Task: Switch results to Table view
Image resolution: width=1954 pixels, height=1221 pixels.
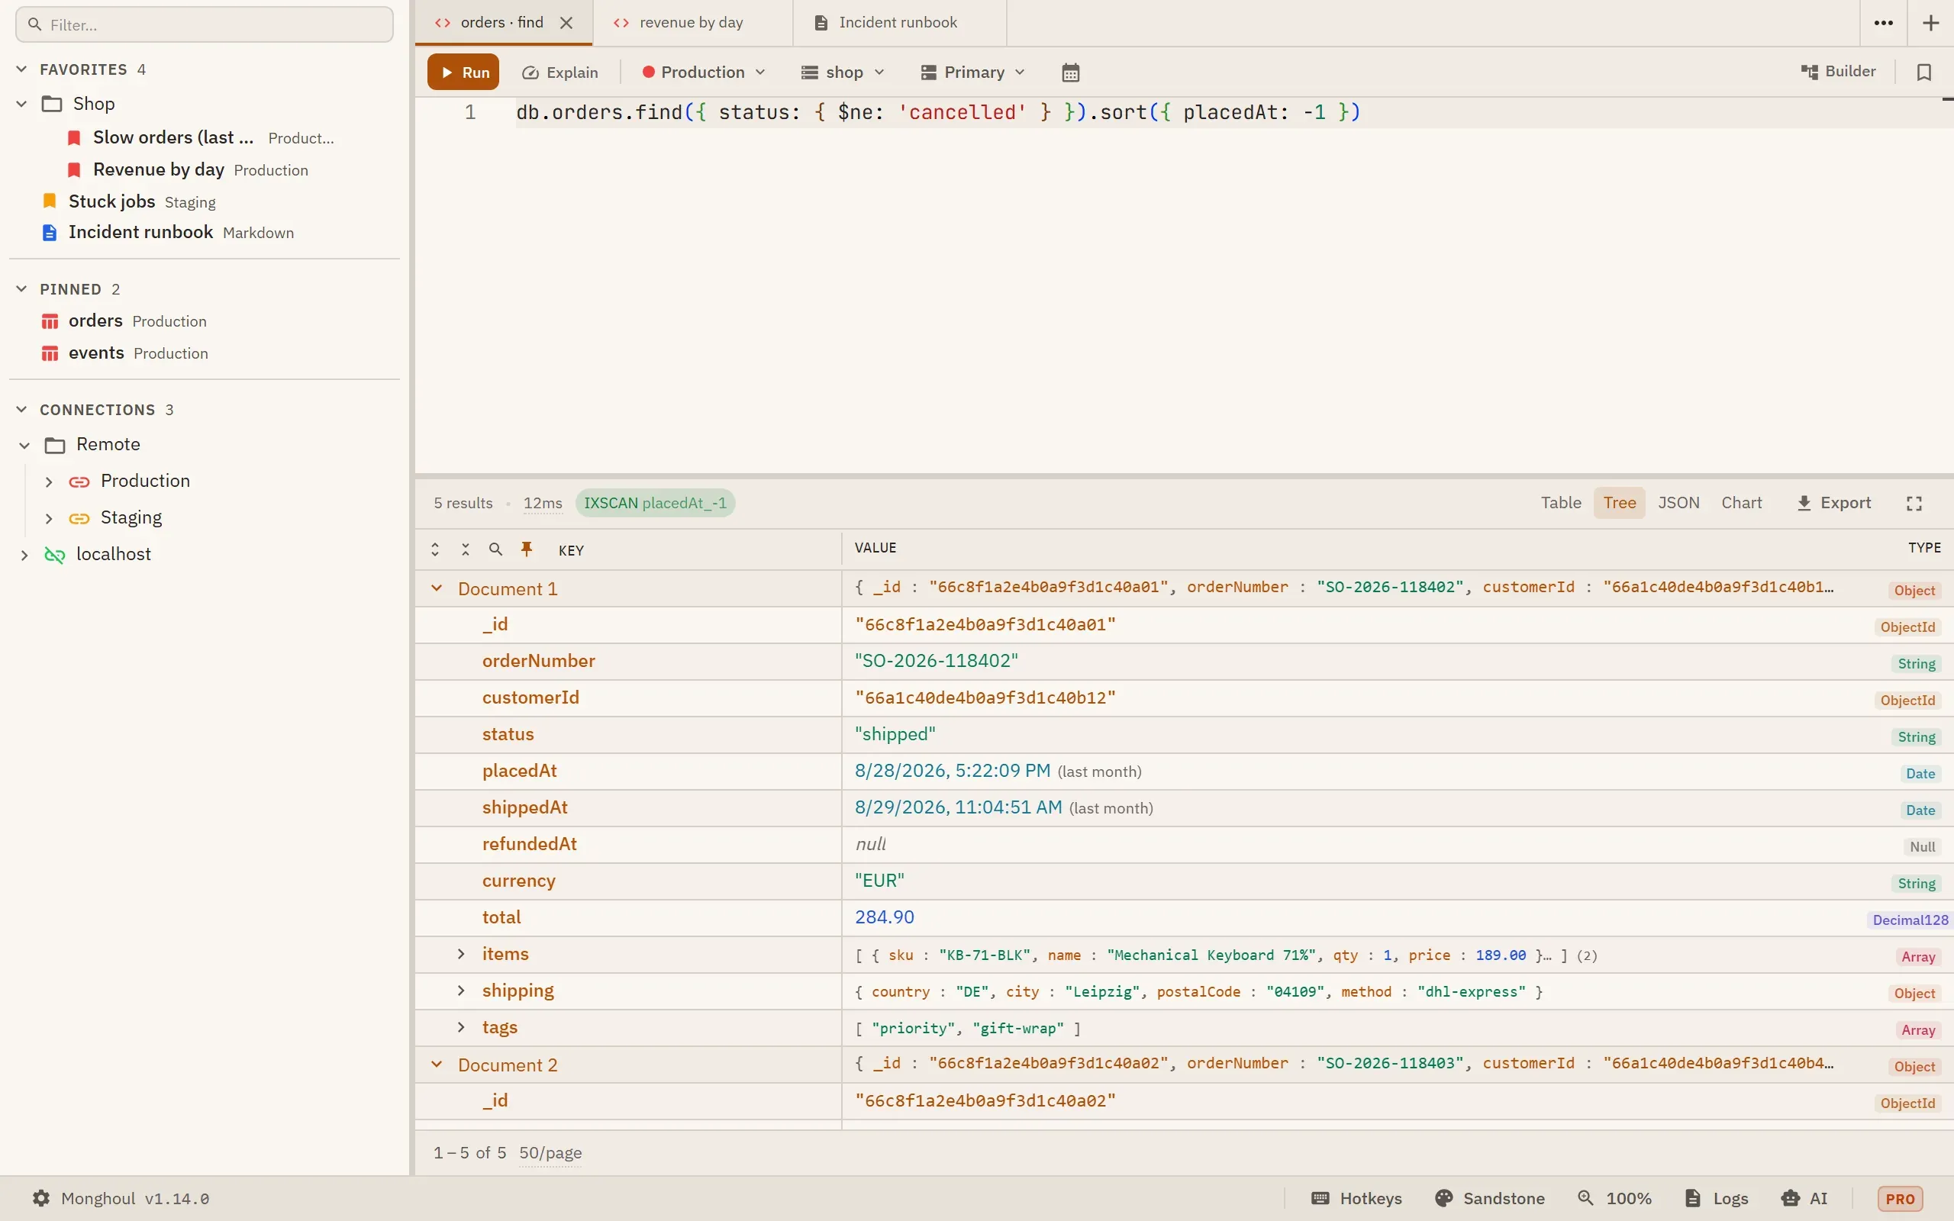Action: coord(1561,503)
